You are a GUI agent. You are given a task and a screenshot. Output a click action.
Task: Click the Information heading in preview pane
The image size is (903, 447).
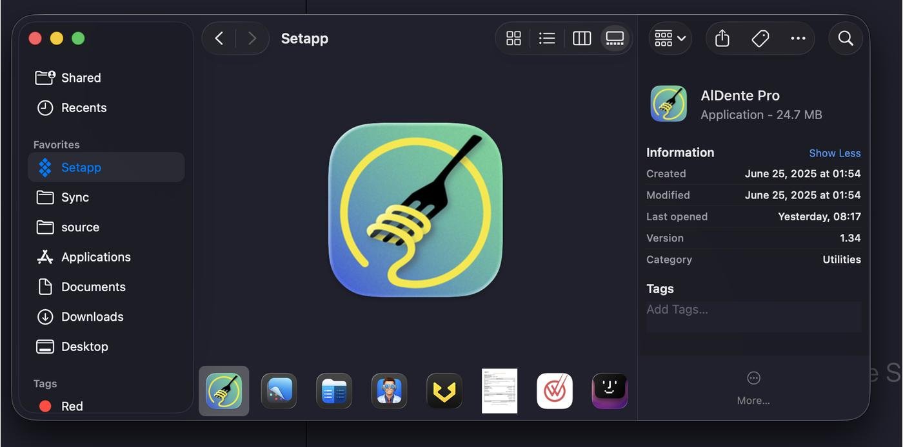click(680, 153)
